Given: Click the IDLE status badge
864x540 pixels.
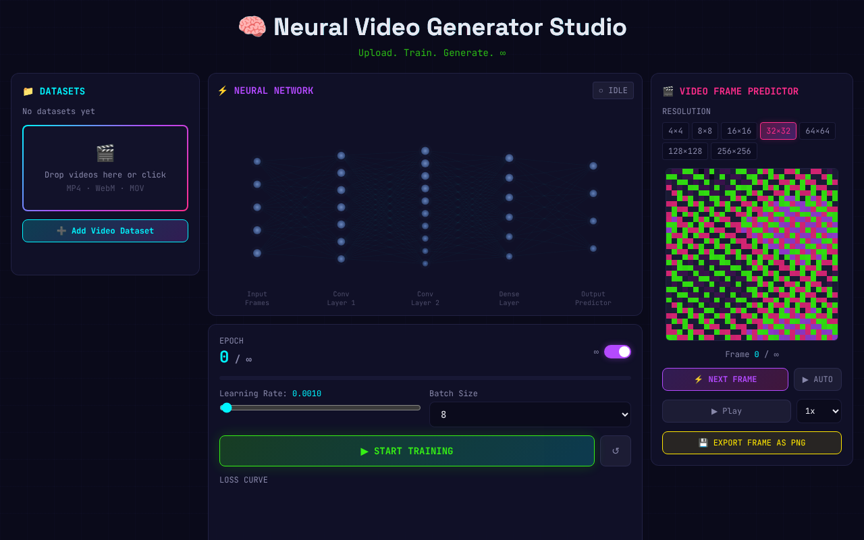Looking at the screenshot, I should [x=613, y=90].
